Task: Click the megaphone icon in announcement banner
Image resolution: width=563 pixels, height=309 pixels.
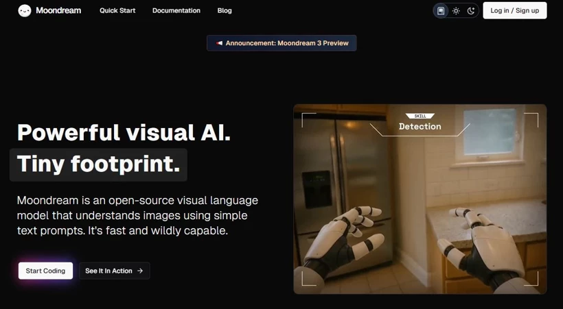Action: coord(219,43)
